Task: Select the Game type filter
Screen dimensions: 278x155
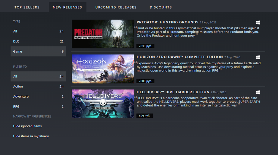Action: pyautogui.click(x=38, y=51)
